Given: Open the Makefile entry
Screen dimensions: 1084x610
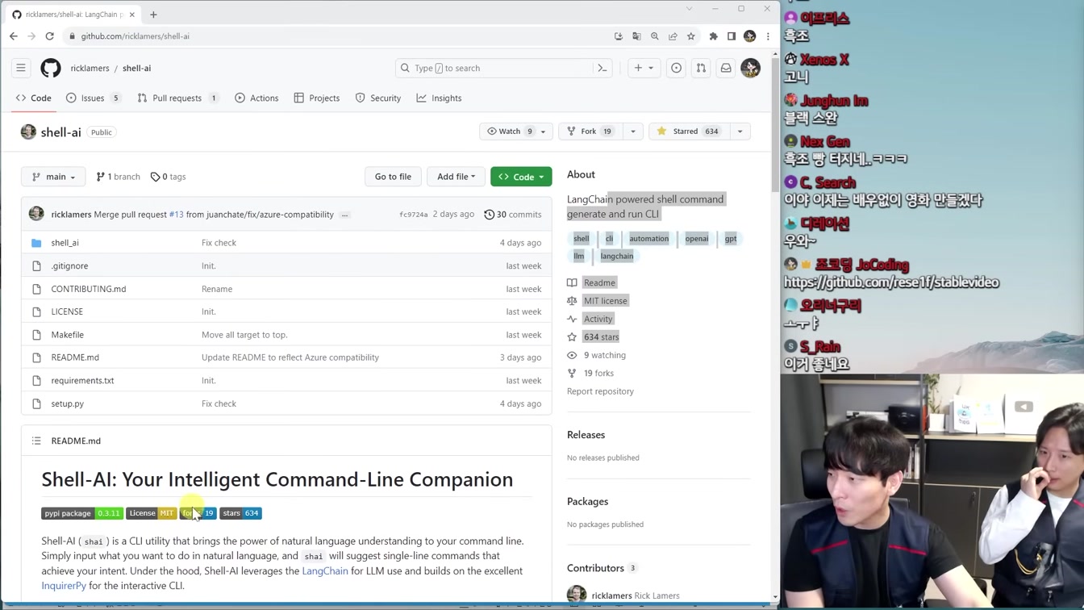Looking at the screenshot, I should coord(67,334).
